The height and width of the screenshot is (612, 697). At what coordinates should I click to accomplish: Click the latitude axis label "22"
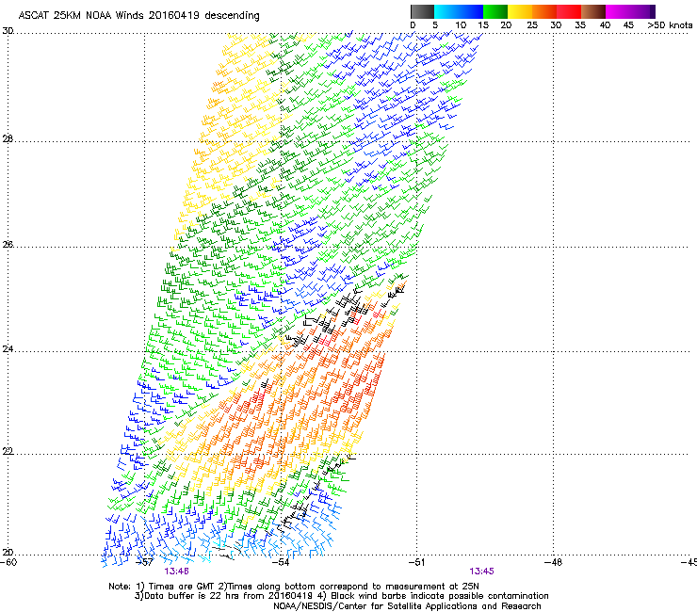point(8,452)
